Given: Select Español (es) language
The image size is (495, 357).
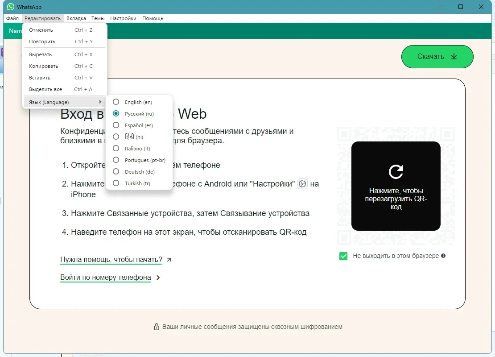Looking at the screenshot, I should click(139, 125).
